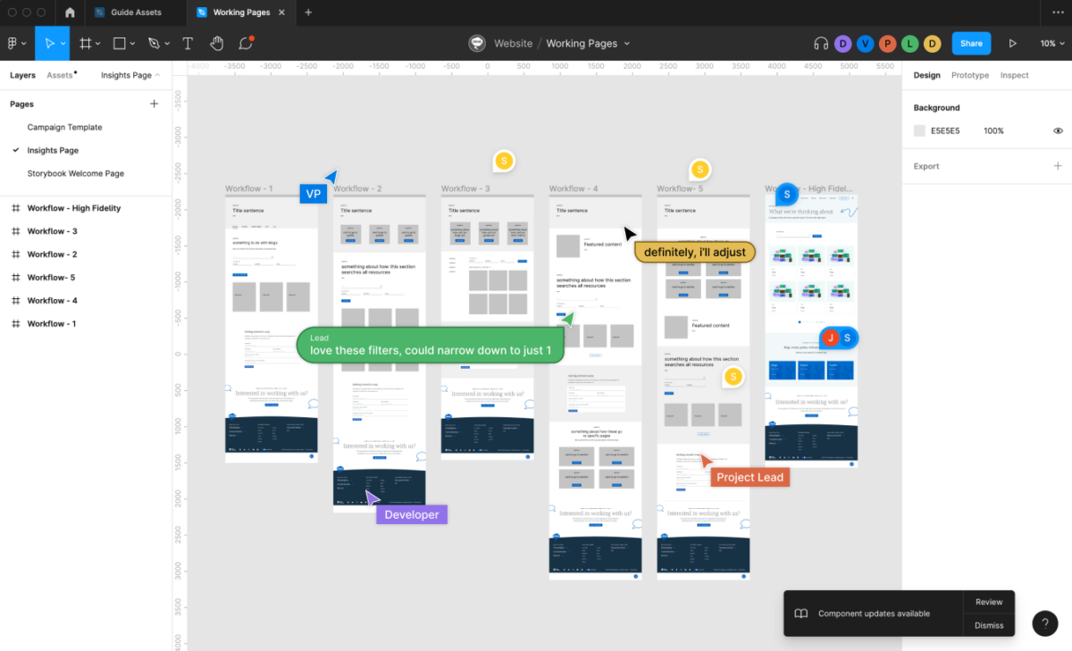Click the E5E5E5 background color swatch
Screen dimensions: 1072x651
coord(919,130)
